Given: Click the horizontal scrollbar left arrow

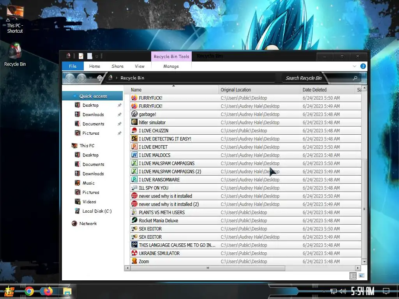Looking at the screenshot, I should [128, 268].
